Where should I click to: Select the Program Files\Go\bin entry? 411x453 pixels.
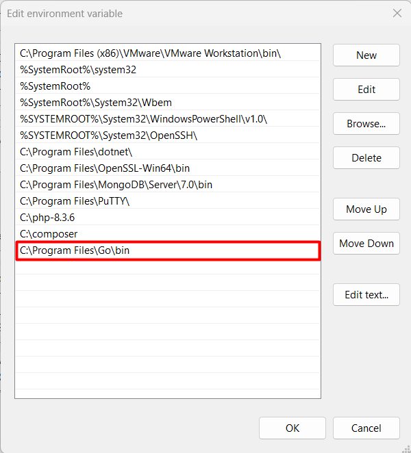coord(168,250)
